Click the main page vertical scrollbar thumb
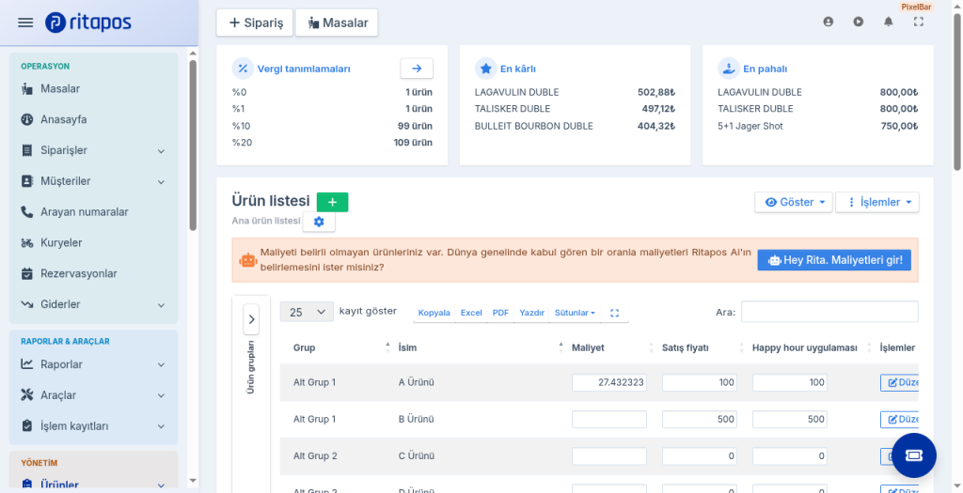Screen dimensions: 963x493 (956, 92)
